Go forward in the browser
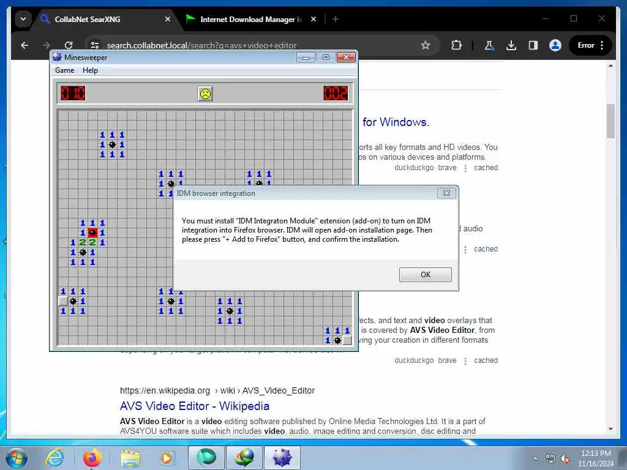 (47, 45)
